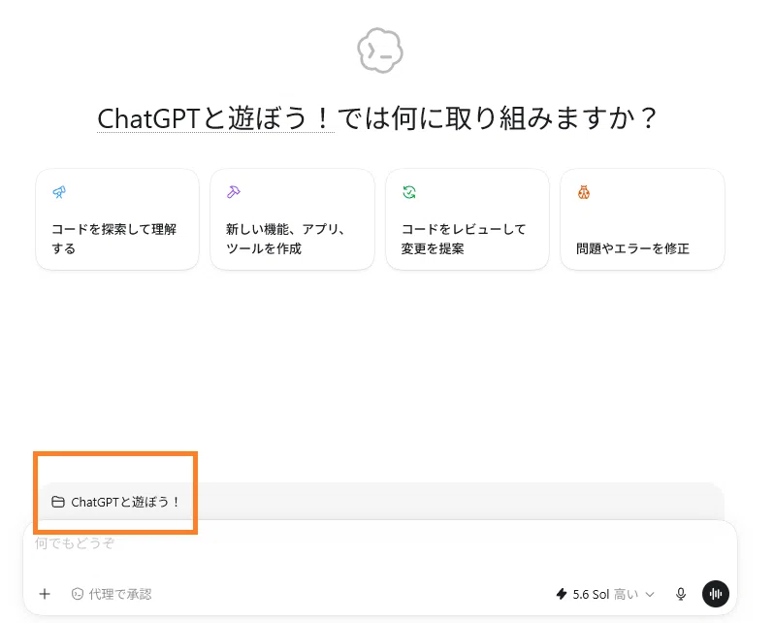Click the telescope icon on explore code card
This screenshot has height=623, width=774.
[59, 192]
